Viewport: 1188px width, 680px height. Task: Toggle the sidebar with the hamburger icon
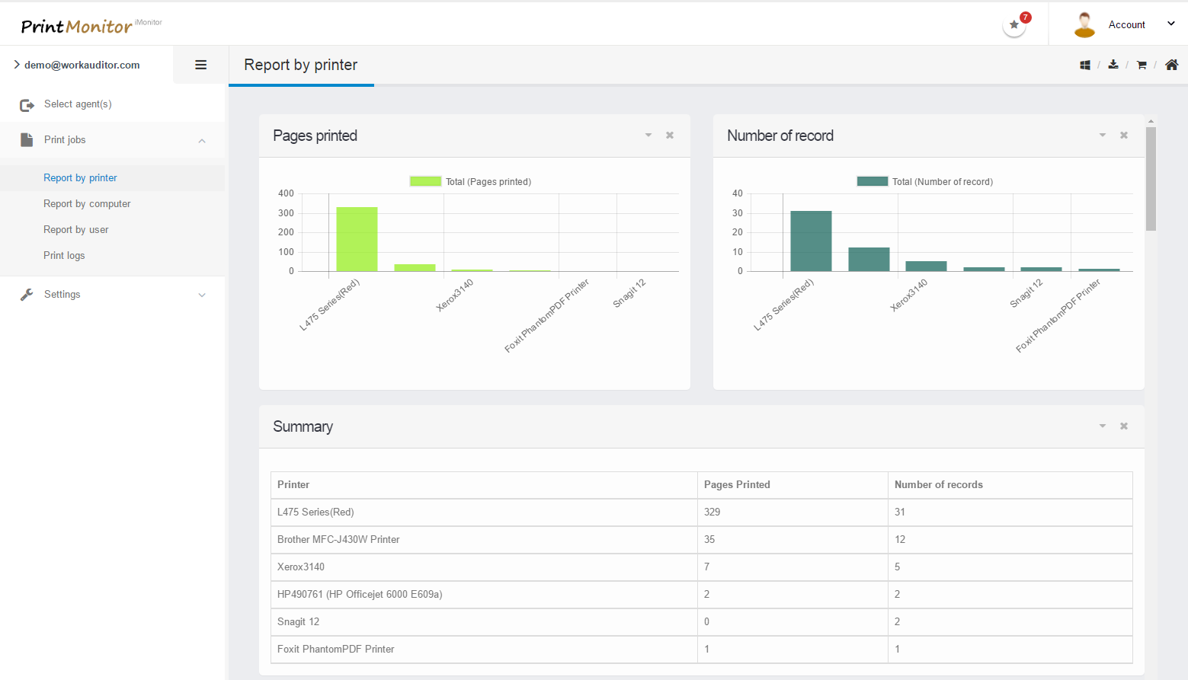point(201,65)
